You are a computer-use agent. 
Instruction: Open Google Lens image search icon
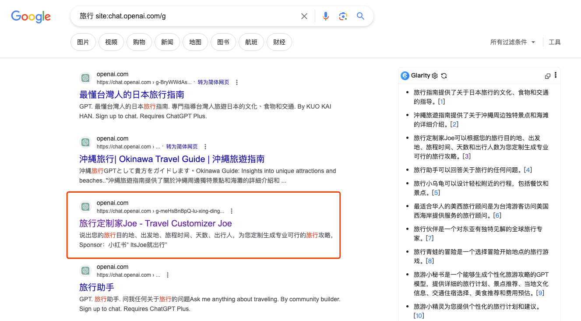[343, 16]
